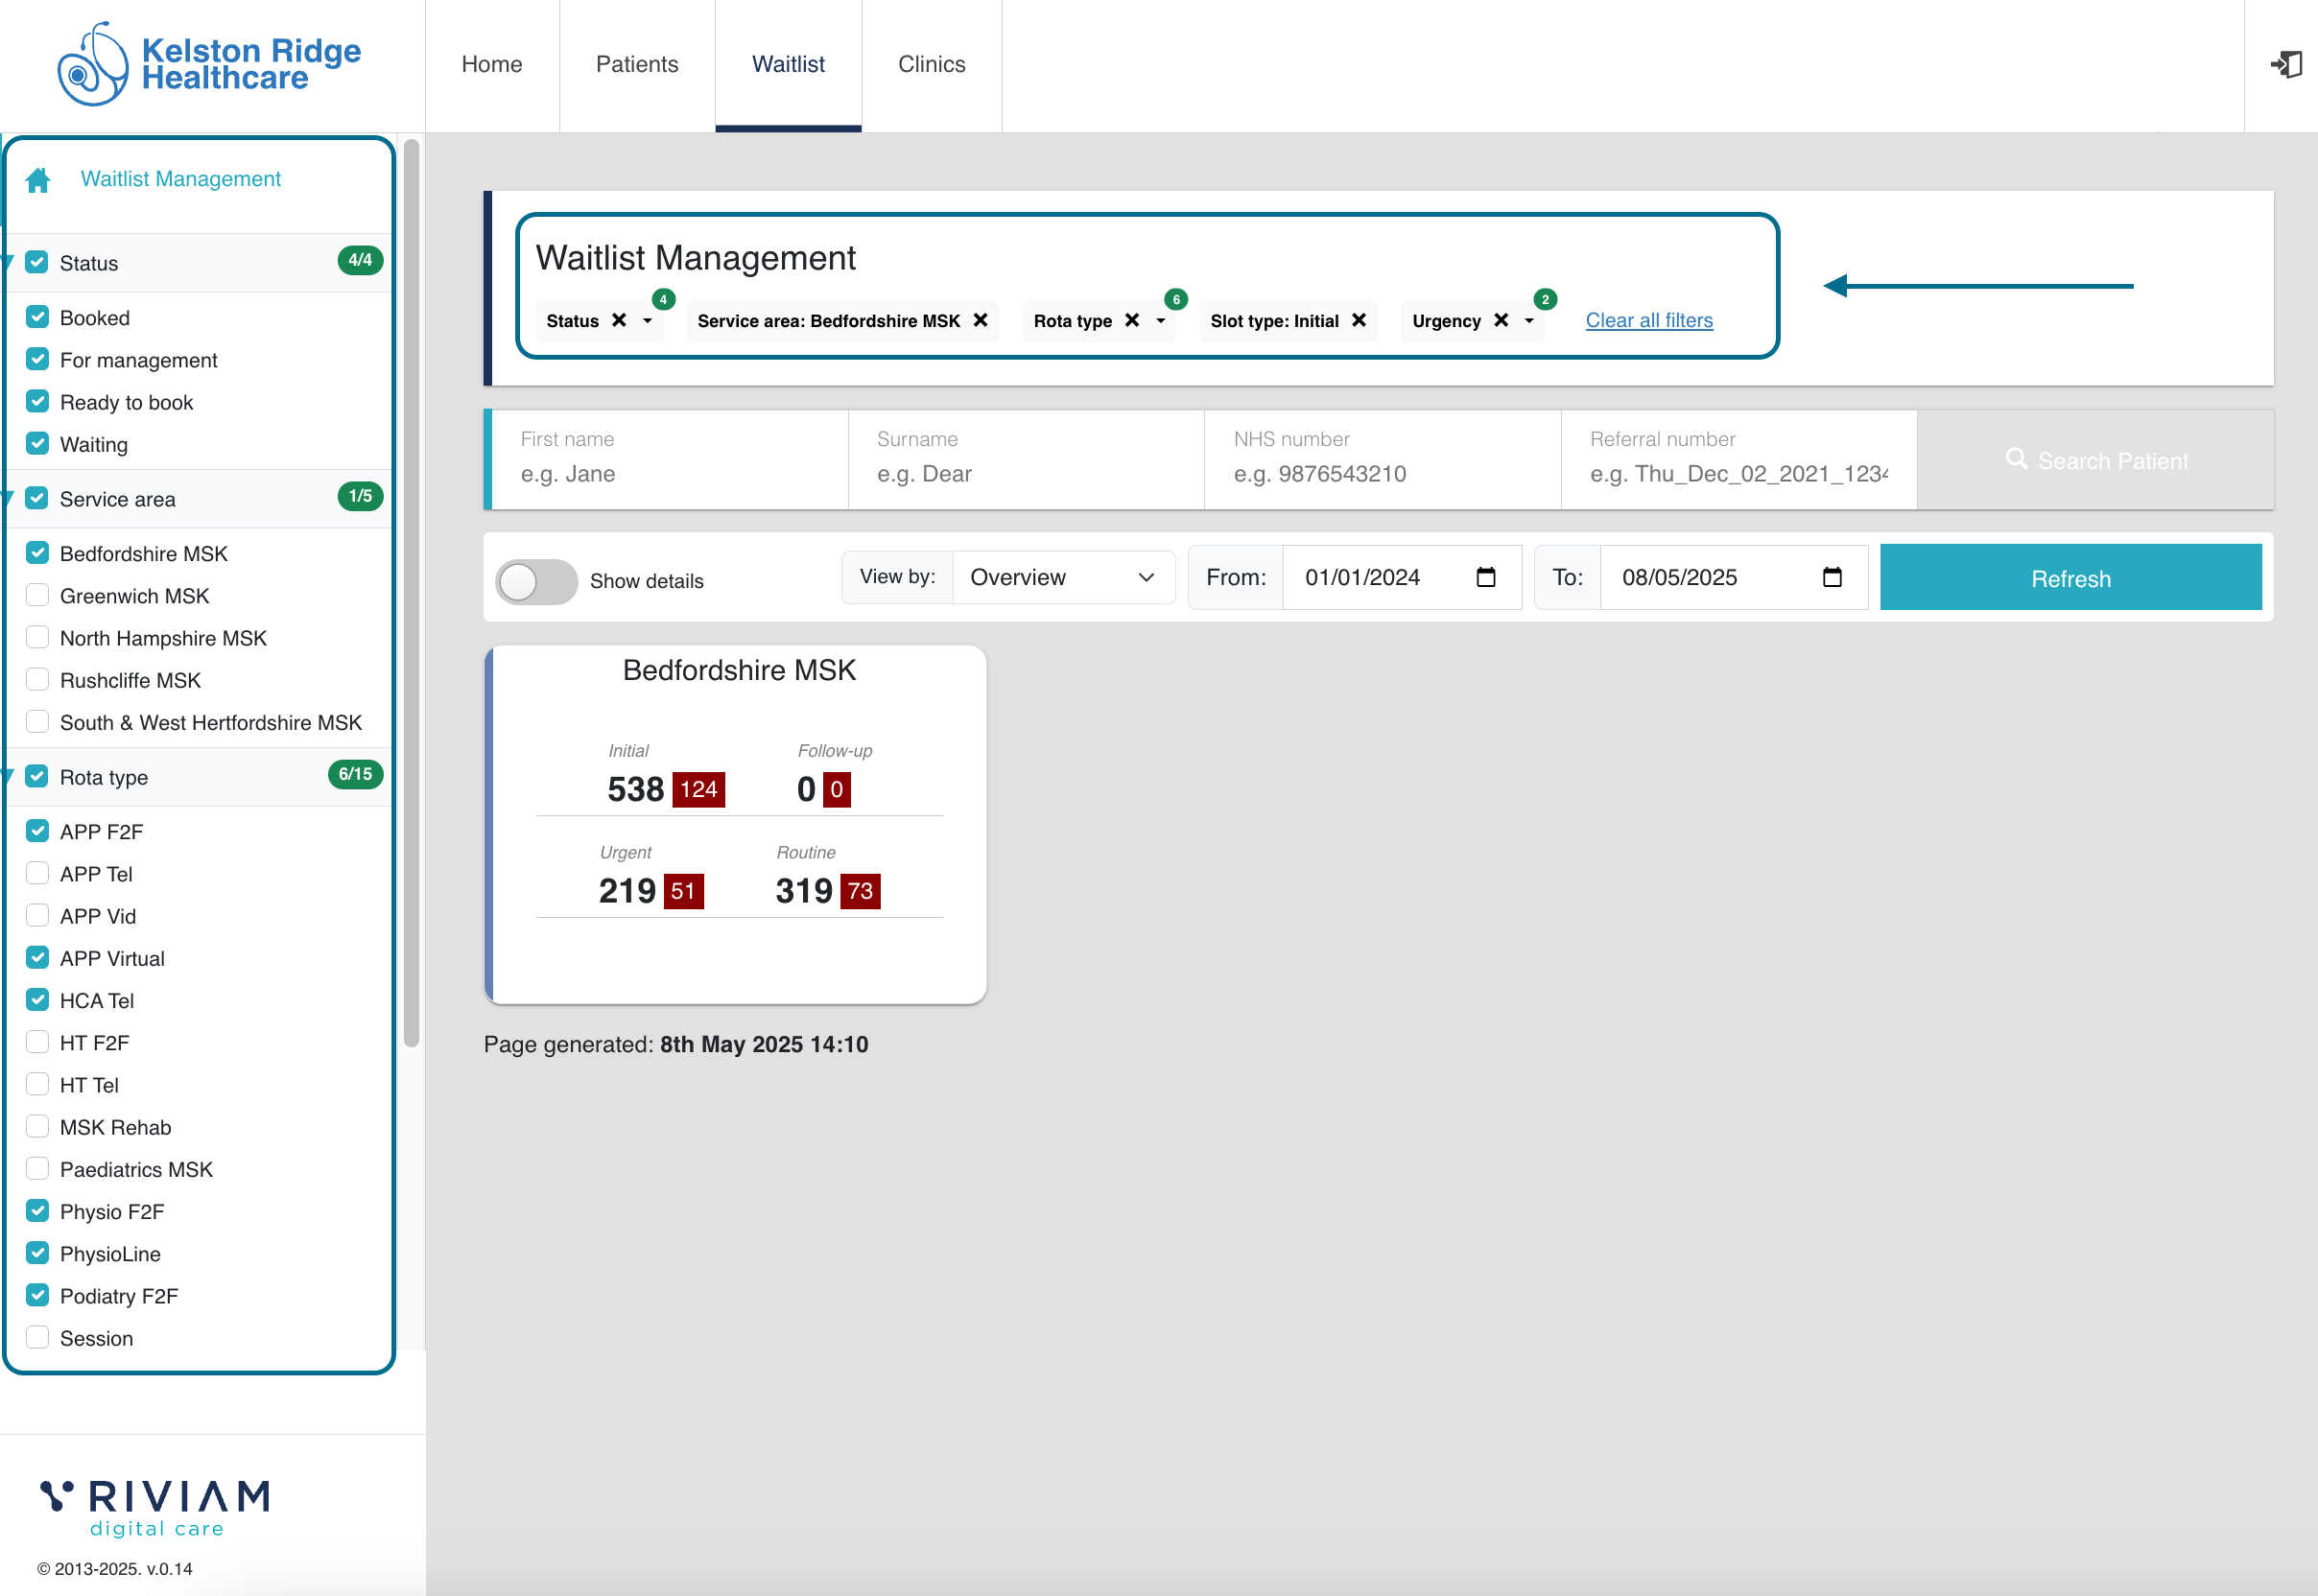The image size is (2318, 1596).
Task: Remove the Status filter chip via X
Action: click(619, 320)
